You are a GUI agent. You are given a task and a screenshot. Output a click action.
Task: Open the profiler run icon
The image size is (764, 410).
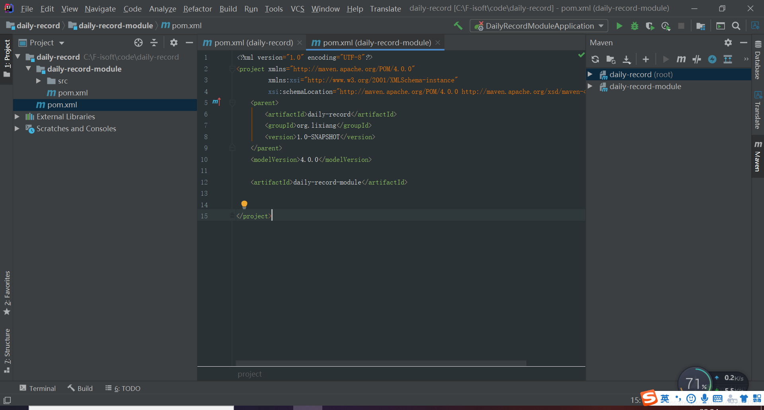pos(666,26)
